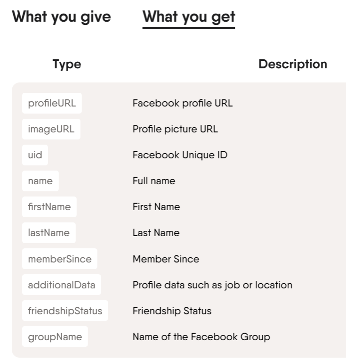Click the profileURL type tag

pyautogui.click(x=52, y=103)
